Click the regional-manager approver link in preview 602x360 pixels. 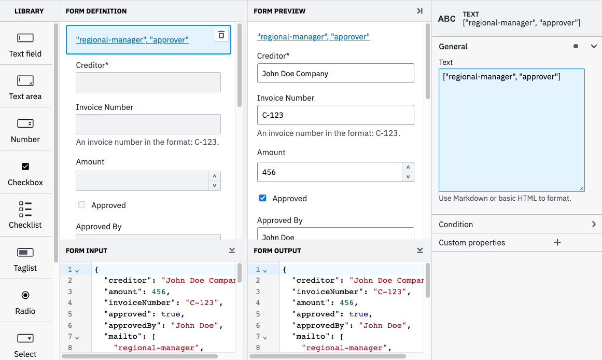(x=313, y=36)
